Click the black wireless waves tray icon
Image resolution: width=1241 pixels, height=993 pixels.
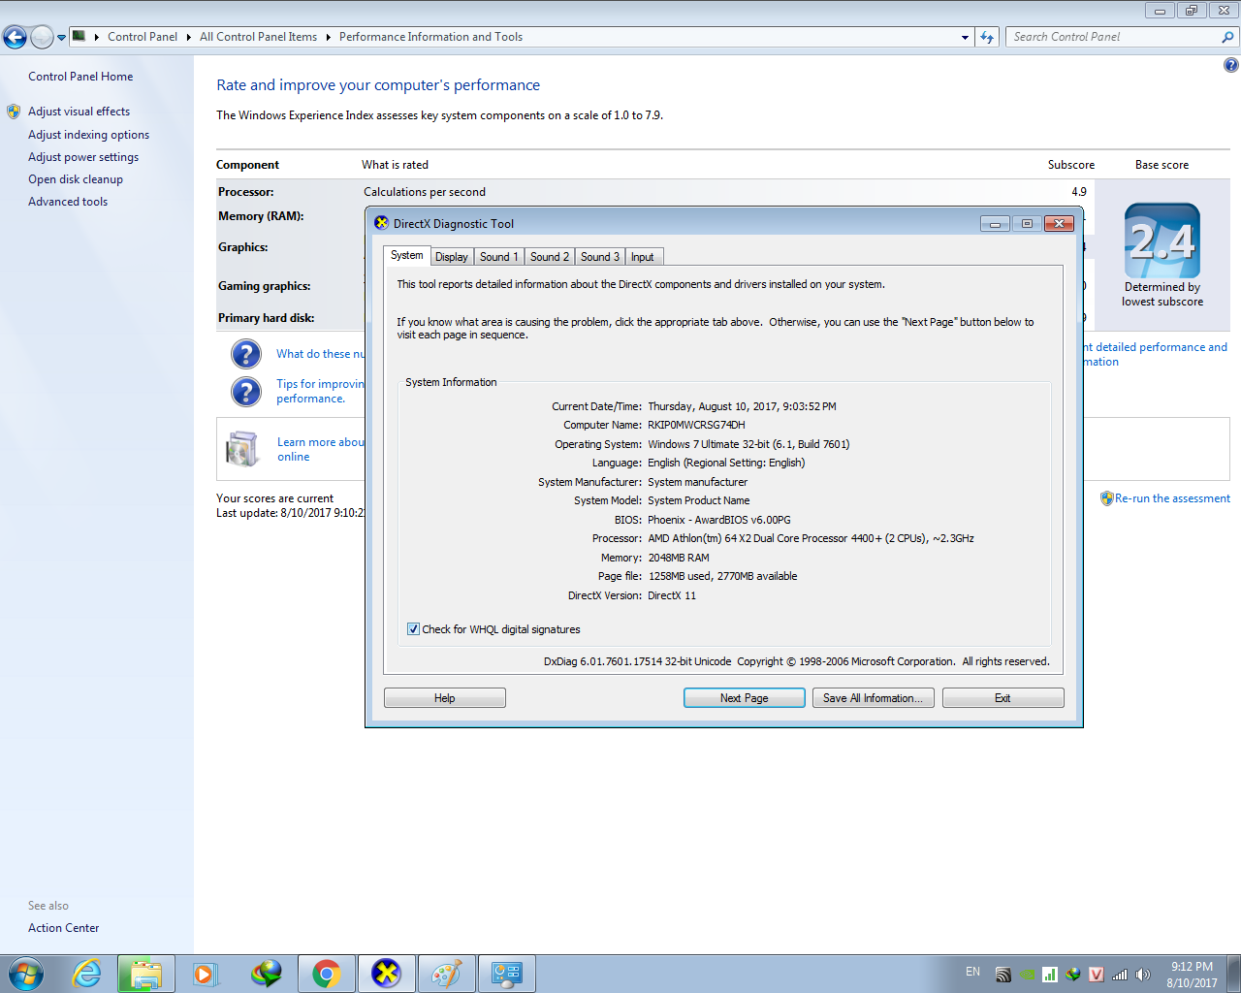click(x=1003, y=975)
